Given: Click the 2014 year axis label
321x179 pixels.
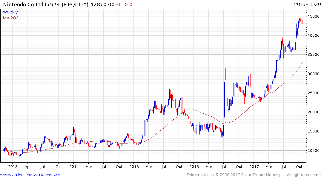Looking at the screenshot, I should 74,166.
